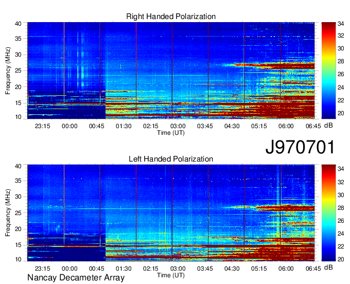This screenshot has width=350, height=284.
Task: Click the 06:45 time tick under Right Handed plot
Action: click(x=313, y=126)
